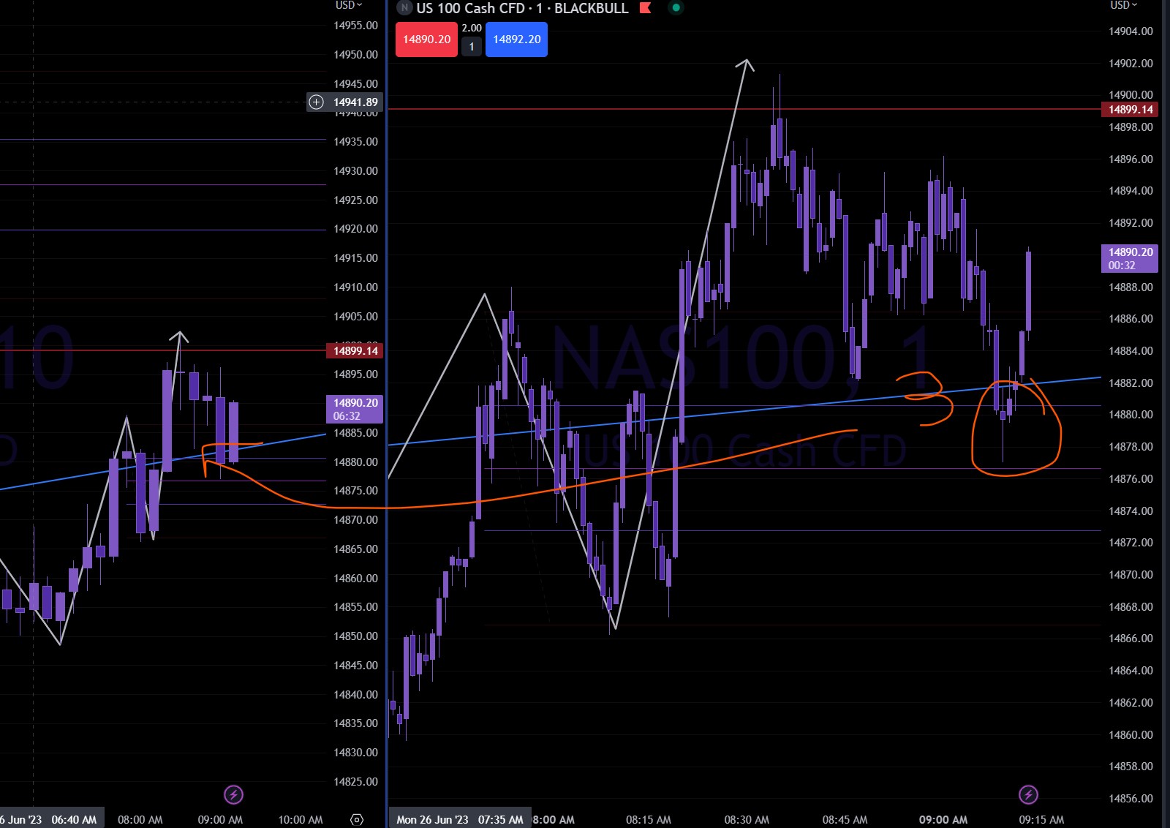The width and height of the screenshot is (1170, 828).
Task: Click 14930.00 on the left price scale
Action: tap(356, 171)
